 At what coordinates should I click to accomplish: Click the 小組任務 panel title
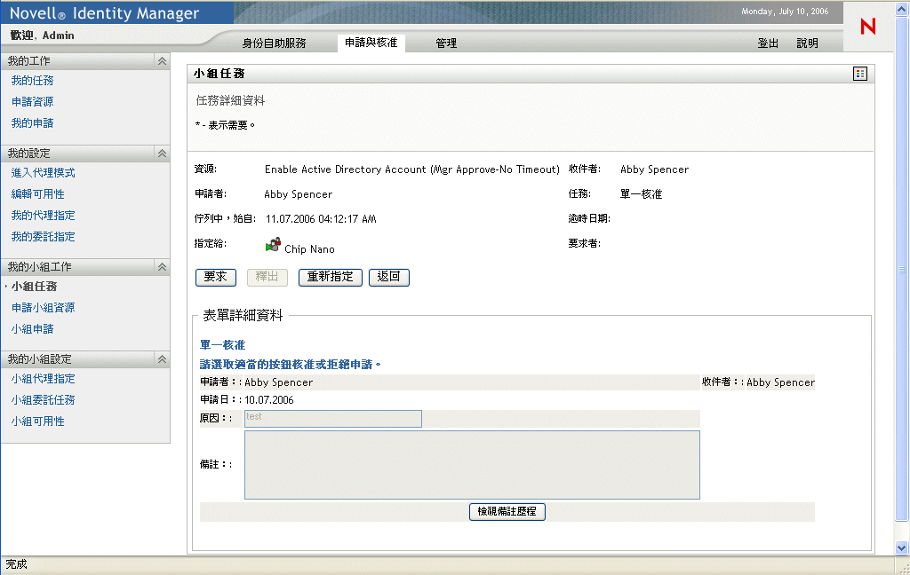pyautogui.click(x=220, y=74)
